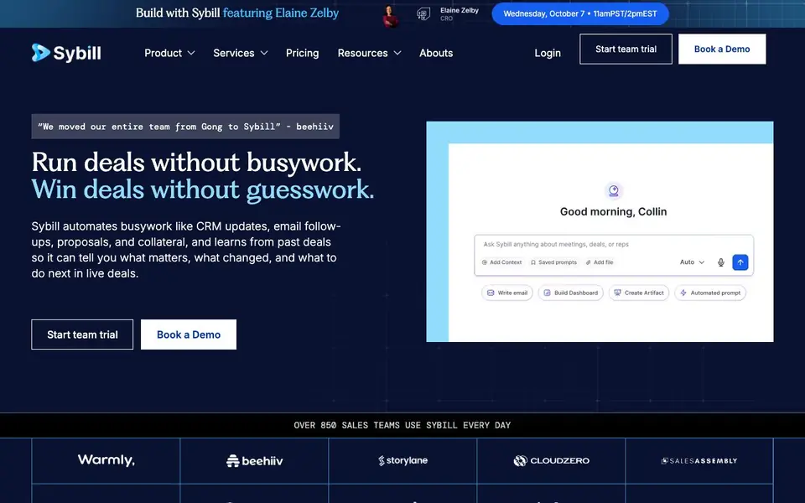
Task: Expand the Resources dropdown menu
Action: (369, 53)
